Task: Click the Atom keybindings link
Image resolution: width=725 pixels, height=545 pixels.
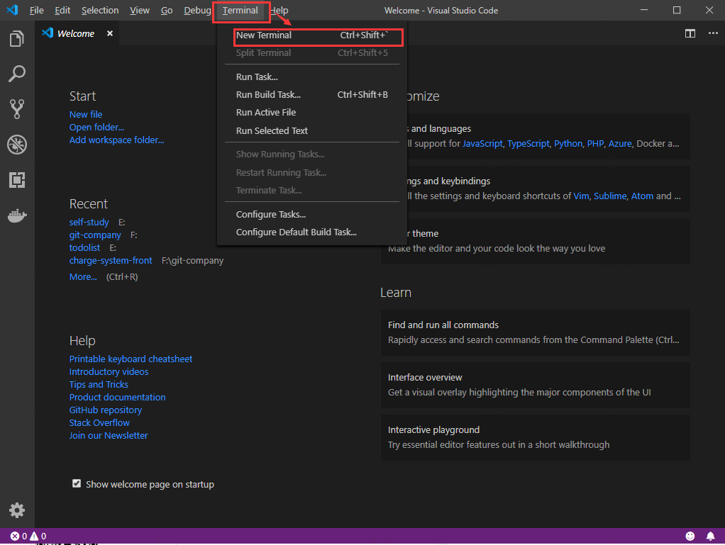Action: coord(642,196)
